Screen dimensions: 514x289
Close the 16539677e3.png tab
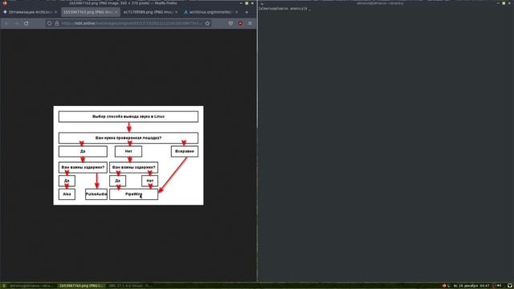tap(116, 12)
